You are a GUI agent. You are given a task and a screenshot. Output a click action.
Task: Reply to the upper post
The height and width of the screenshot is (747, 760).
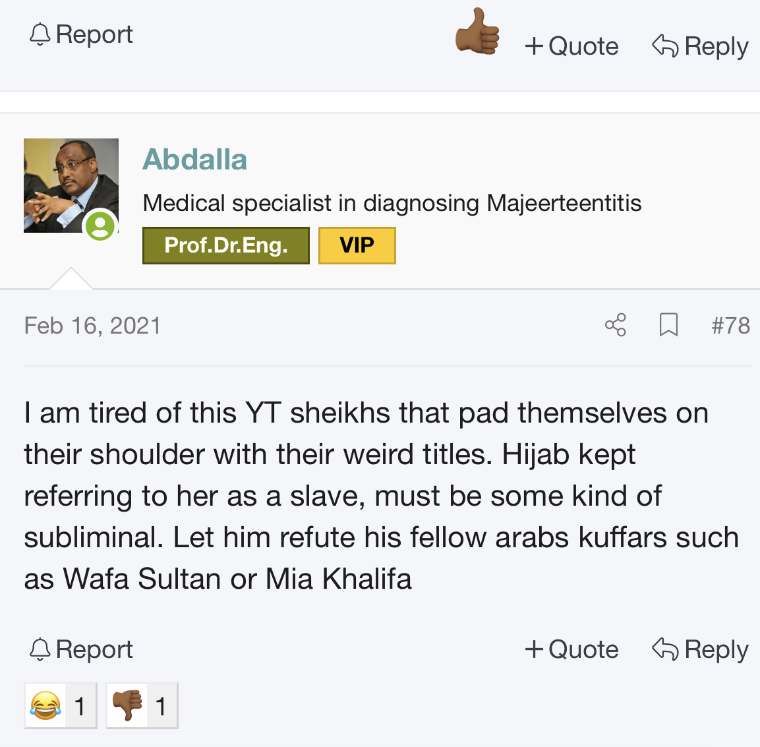pyautogui.click(x=700, y=46)
